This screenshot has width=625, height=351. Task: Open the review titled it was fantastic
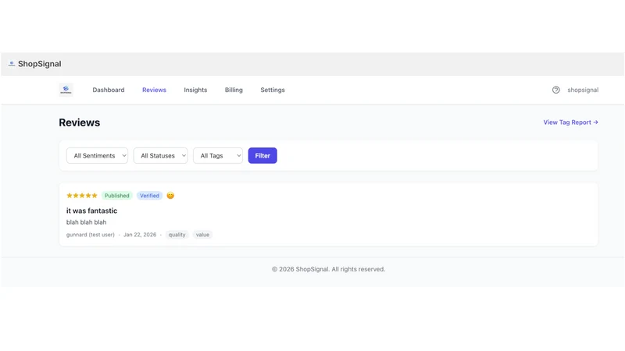91,211
